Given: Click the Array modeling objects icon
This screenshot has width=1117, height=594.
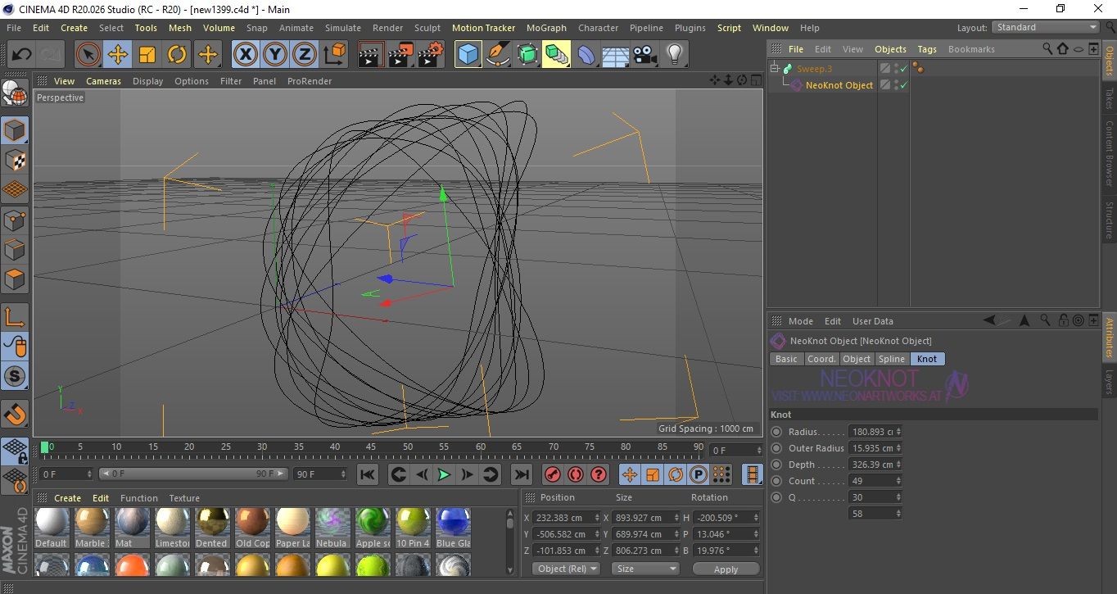Looking at the screenshot, I should [557, 55].
